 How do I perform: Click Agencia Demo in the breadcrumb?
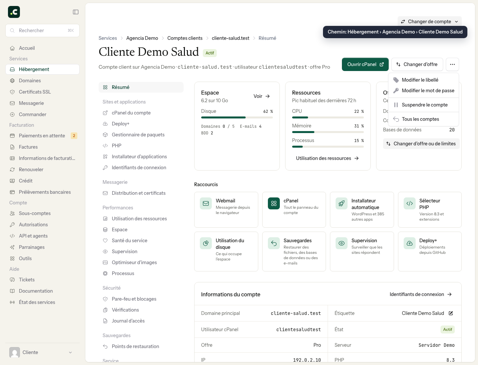[142, 38]
